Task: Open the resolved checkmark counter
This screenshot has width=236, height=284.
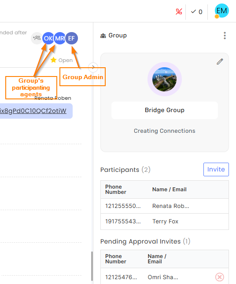Action: [x=197, y=12]
